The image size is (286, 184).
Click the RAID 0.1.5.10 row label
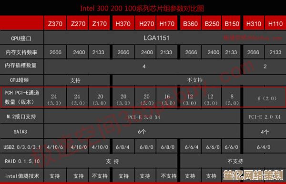pos(22,161)
